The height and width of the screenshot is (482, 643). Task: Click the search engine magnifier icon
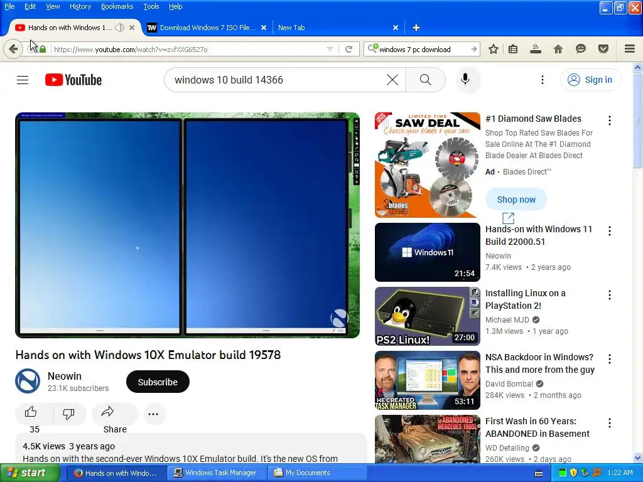coord(372,49)
